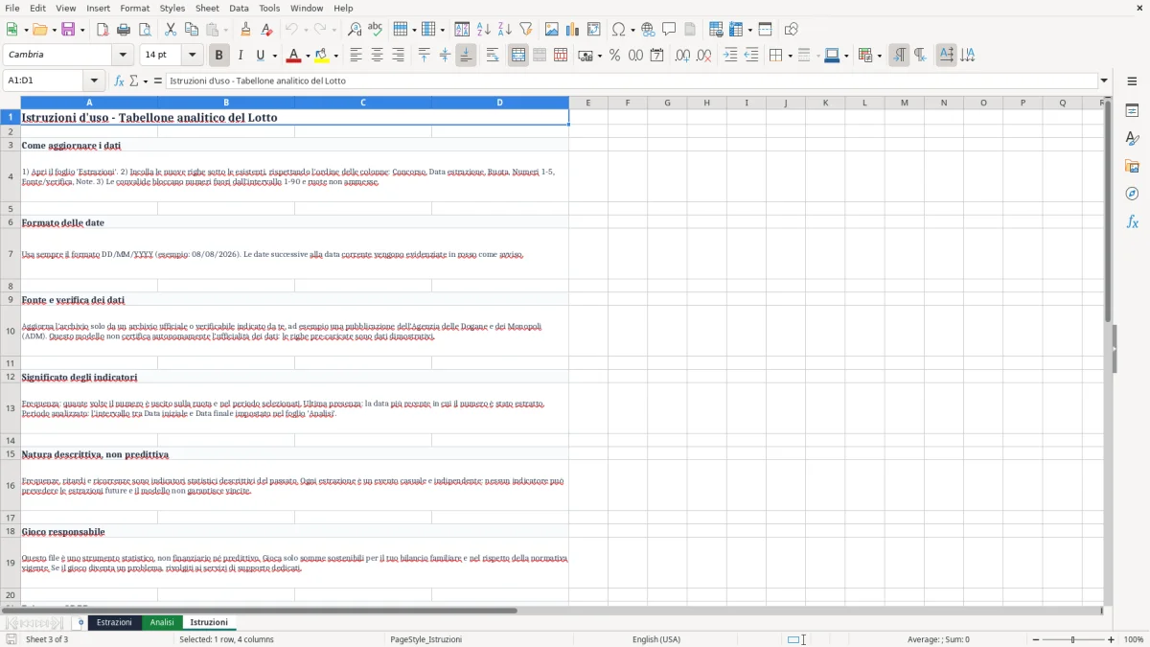This screenshot has height=647, width=1150.
Task: Click the Clear Direct Formatting icon
Action: pyautogui.click(x=267, y=30)
